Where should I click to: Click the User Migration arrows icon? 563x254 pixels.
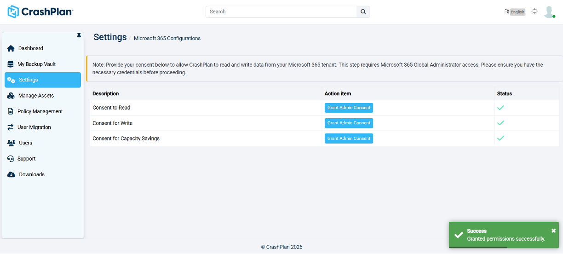[11, 127]
